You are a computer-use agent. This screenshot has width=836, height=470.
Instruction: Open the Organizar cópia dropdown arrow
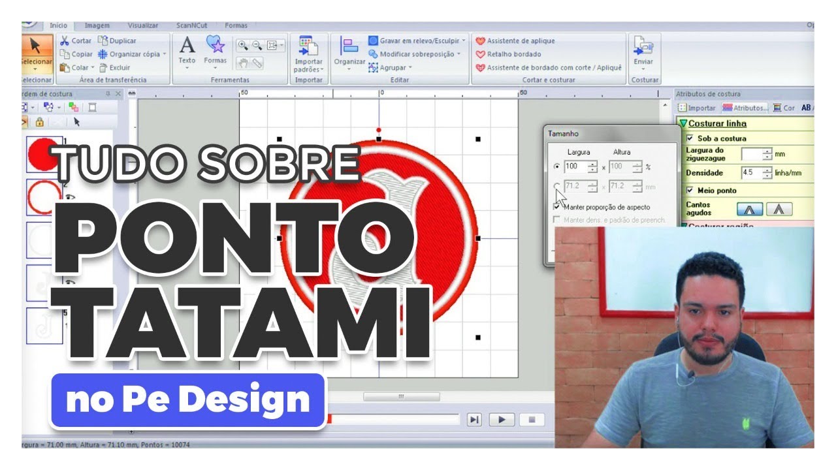click(x=165, y=54)
